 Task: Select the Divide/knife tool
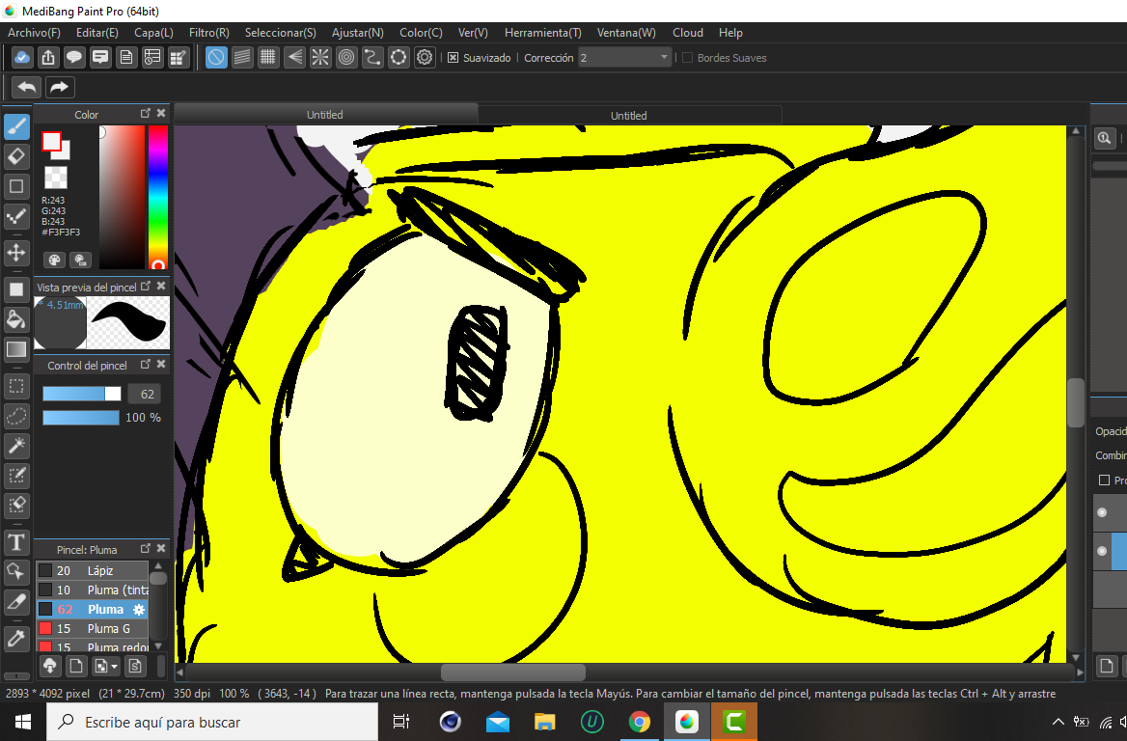[x=16, y=601]
